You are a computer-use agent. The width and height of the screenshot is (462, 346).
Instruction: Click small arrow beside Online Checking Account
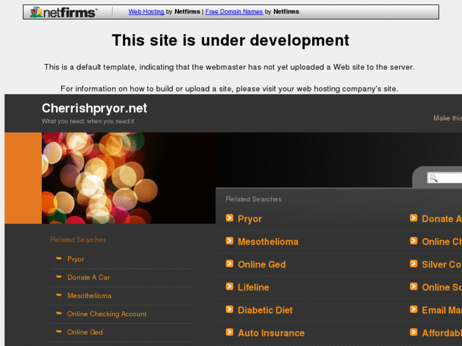click(x=59, y=314)
